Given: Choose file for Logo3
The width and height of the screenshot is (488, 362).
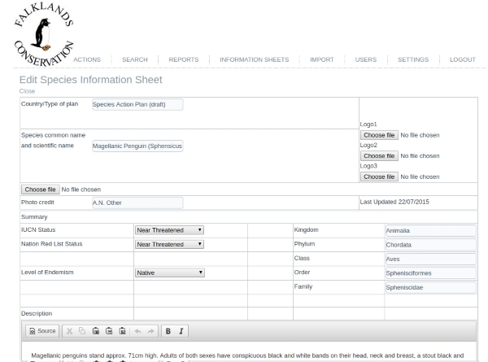Looking at the screenshot, I should pos(379,177).
